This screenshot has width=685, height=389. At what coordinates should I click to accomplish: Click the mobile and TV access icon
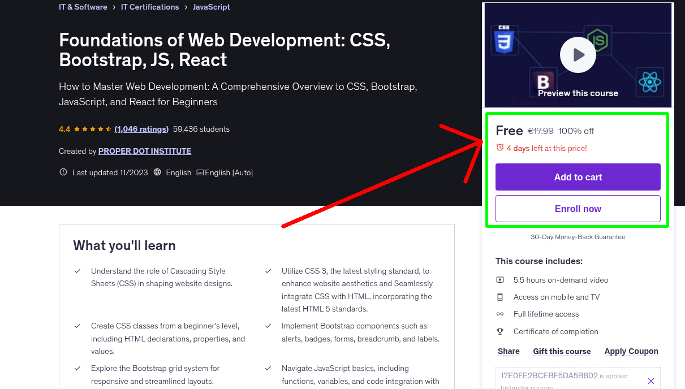point(500,297)
